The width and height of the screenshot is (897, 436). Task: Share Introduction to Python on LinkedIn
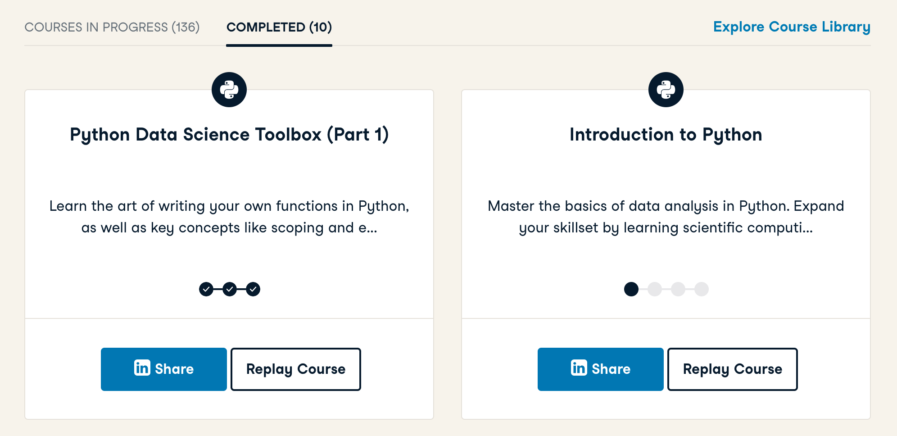click(601, 369)
